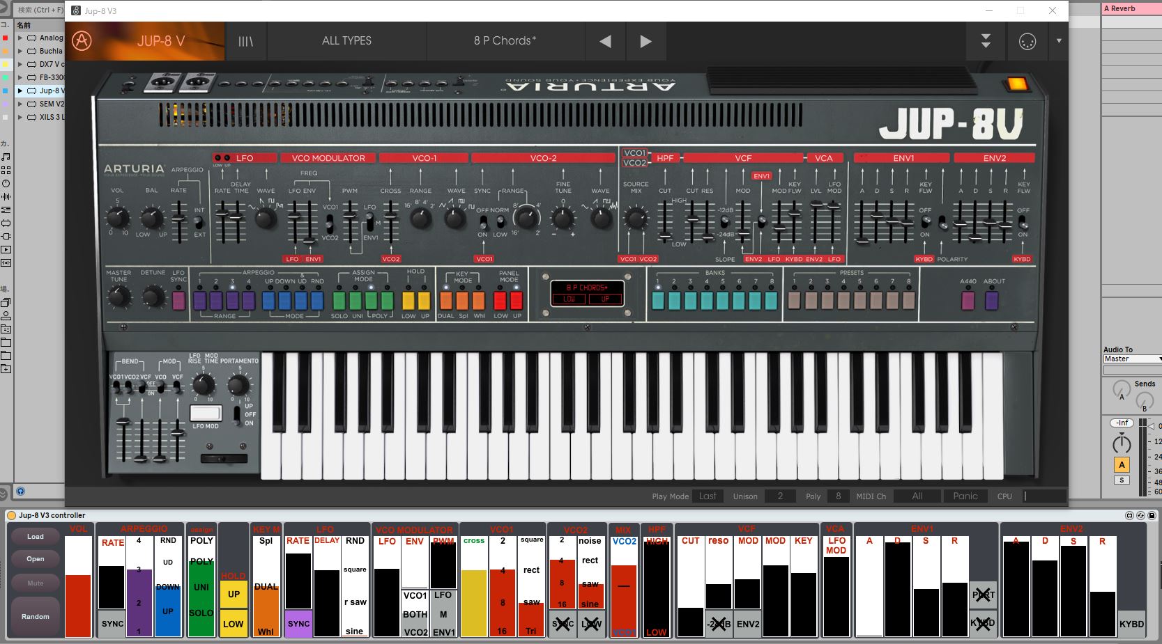The height and width of the screenshot is (644, 1162).
Task: Go to the next preset arrow
Action: pos(645,41)
